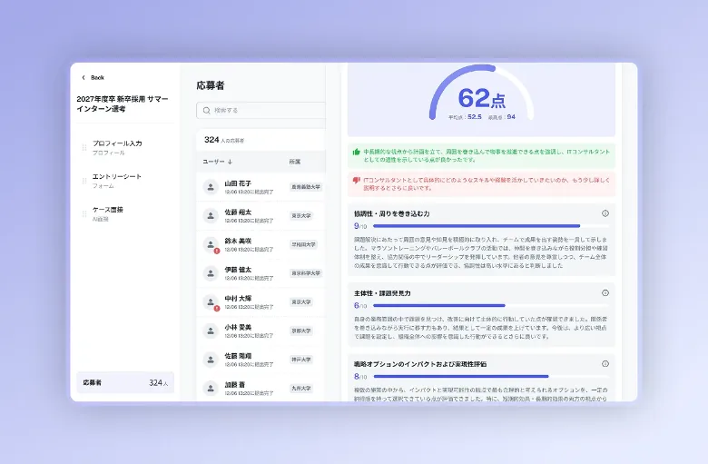Click avatar icon of 山田 花子

click(x=211, y=187)
